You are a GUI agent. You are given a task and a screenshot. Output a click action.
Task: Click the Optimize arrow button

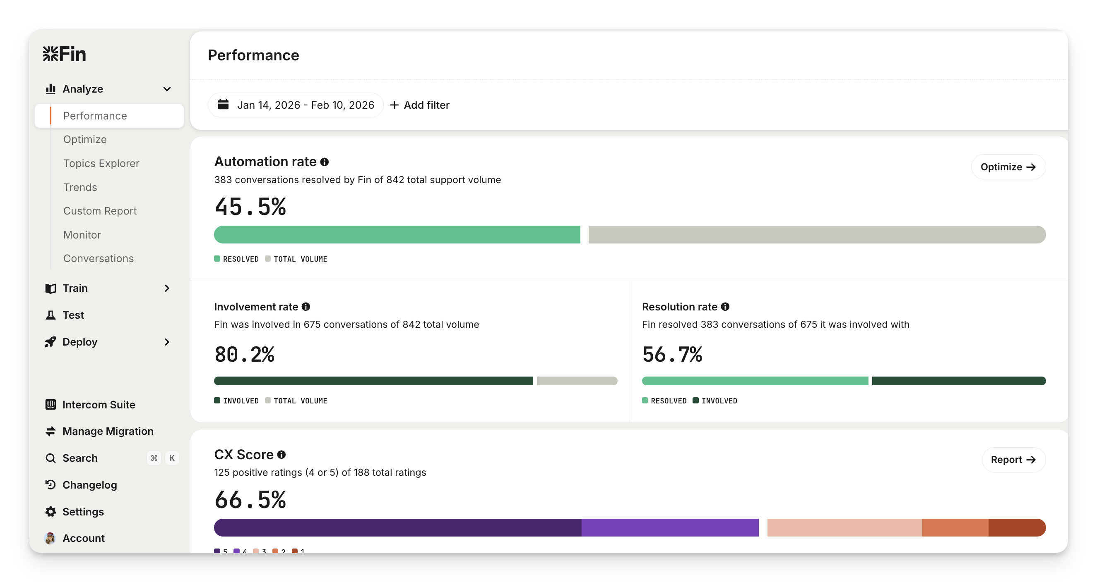(1008, 167)
